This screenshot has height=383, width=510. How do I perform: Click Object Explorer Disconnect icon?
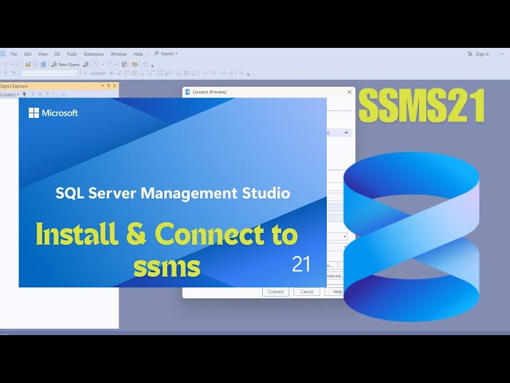tap(33, 94)
